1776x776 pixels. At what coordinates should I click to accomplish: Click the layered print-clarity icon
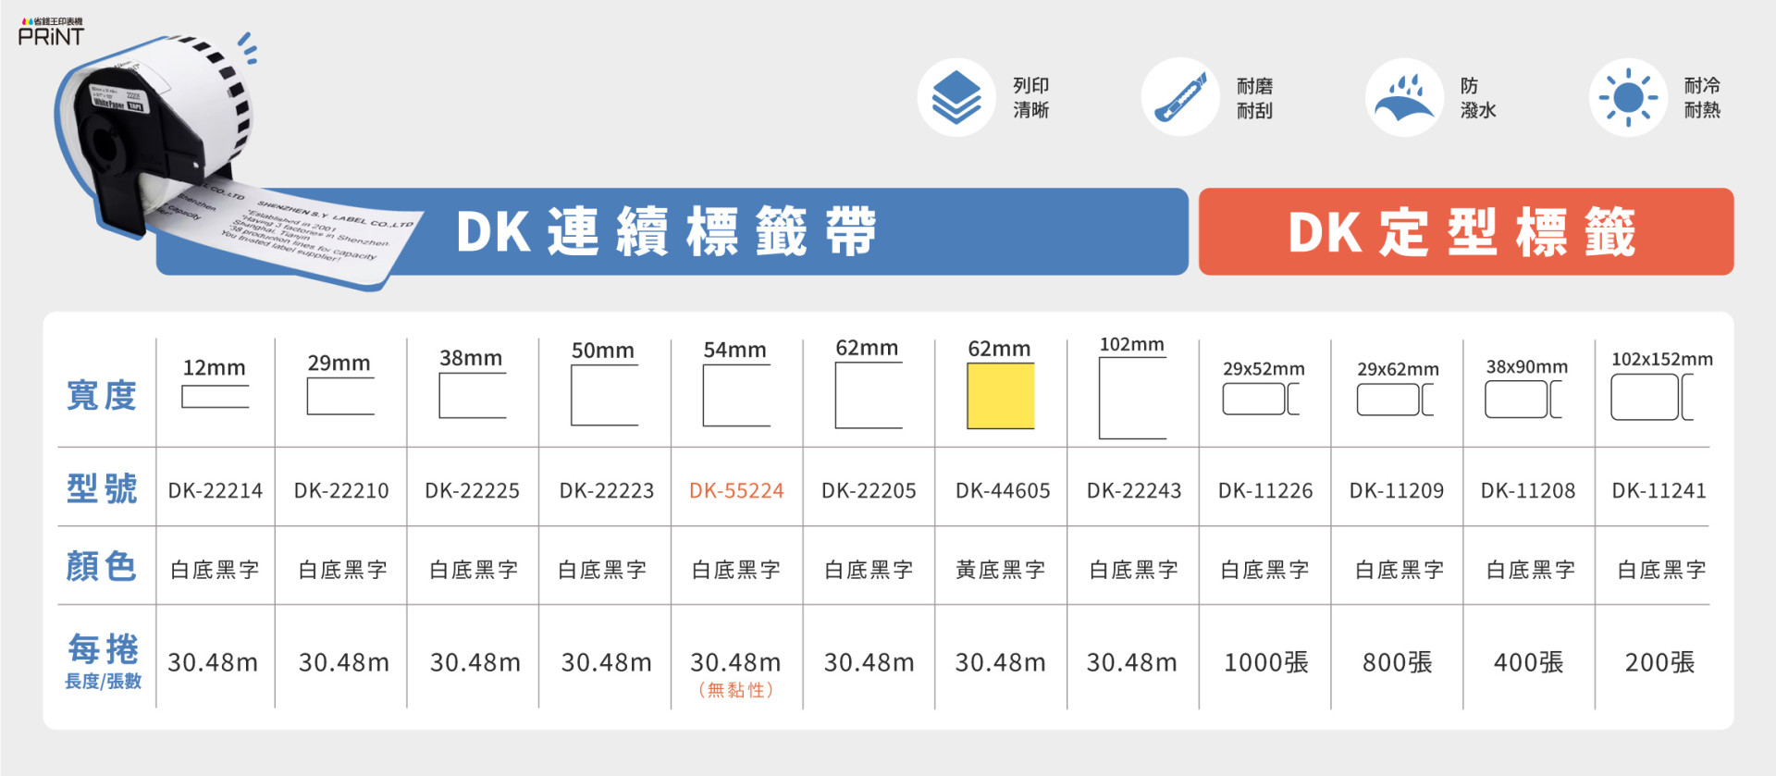pyautogui.click(x=956, y=98)
